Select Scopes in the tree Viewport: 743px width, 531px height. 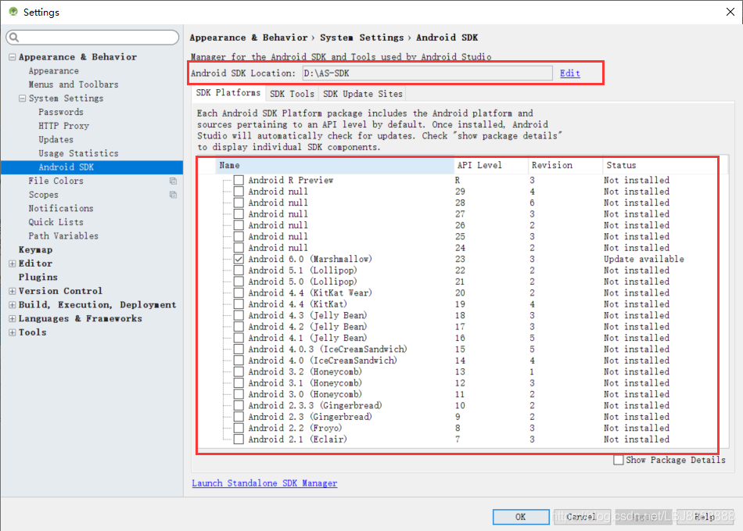pyautogui.click(x=44, y=195)
